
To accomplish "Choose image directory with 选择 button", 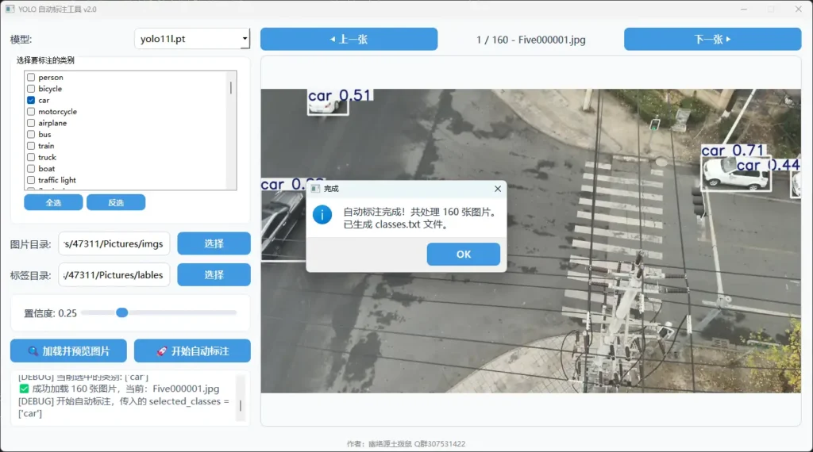I will coord(214,243).
